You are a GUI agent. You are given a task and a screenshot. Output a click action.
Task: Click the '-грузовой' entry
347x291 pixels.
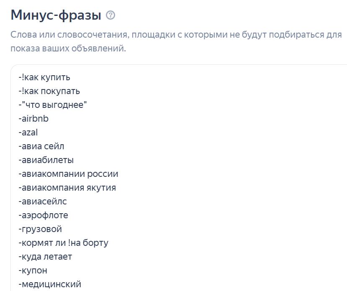pos(40,229)
